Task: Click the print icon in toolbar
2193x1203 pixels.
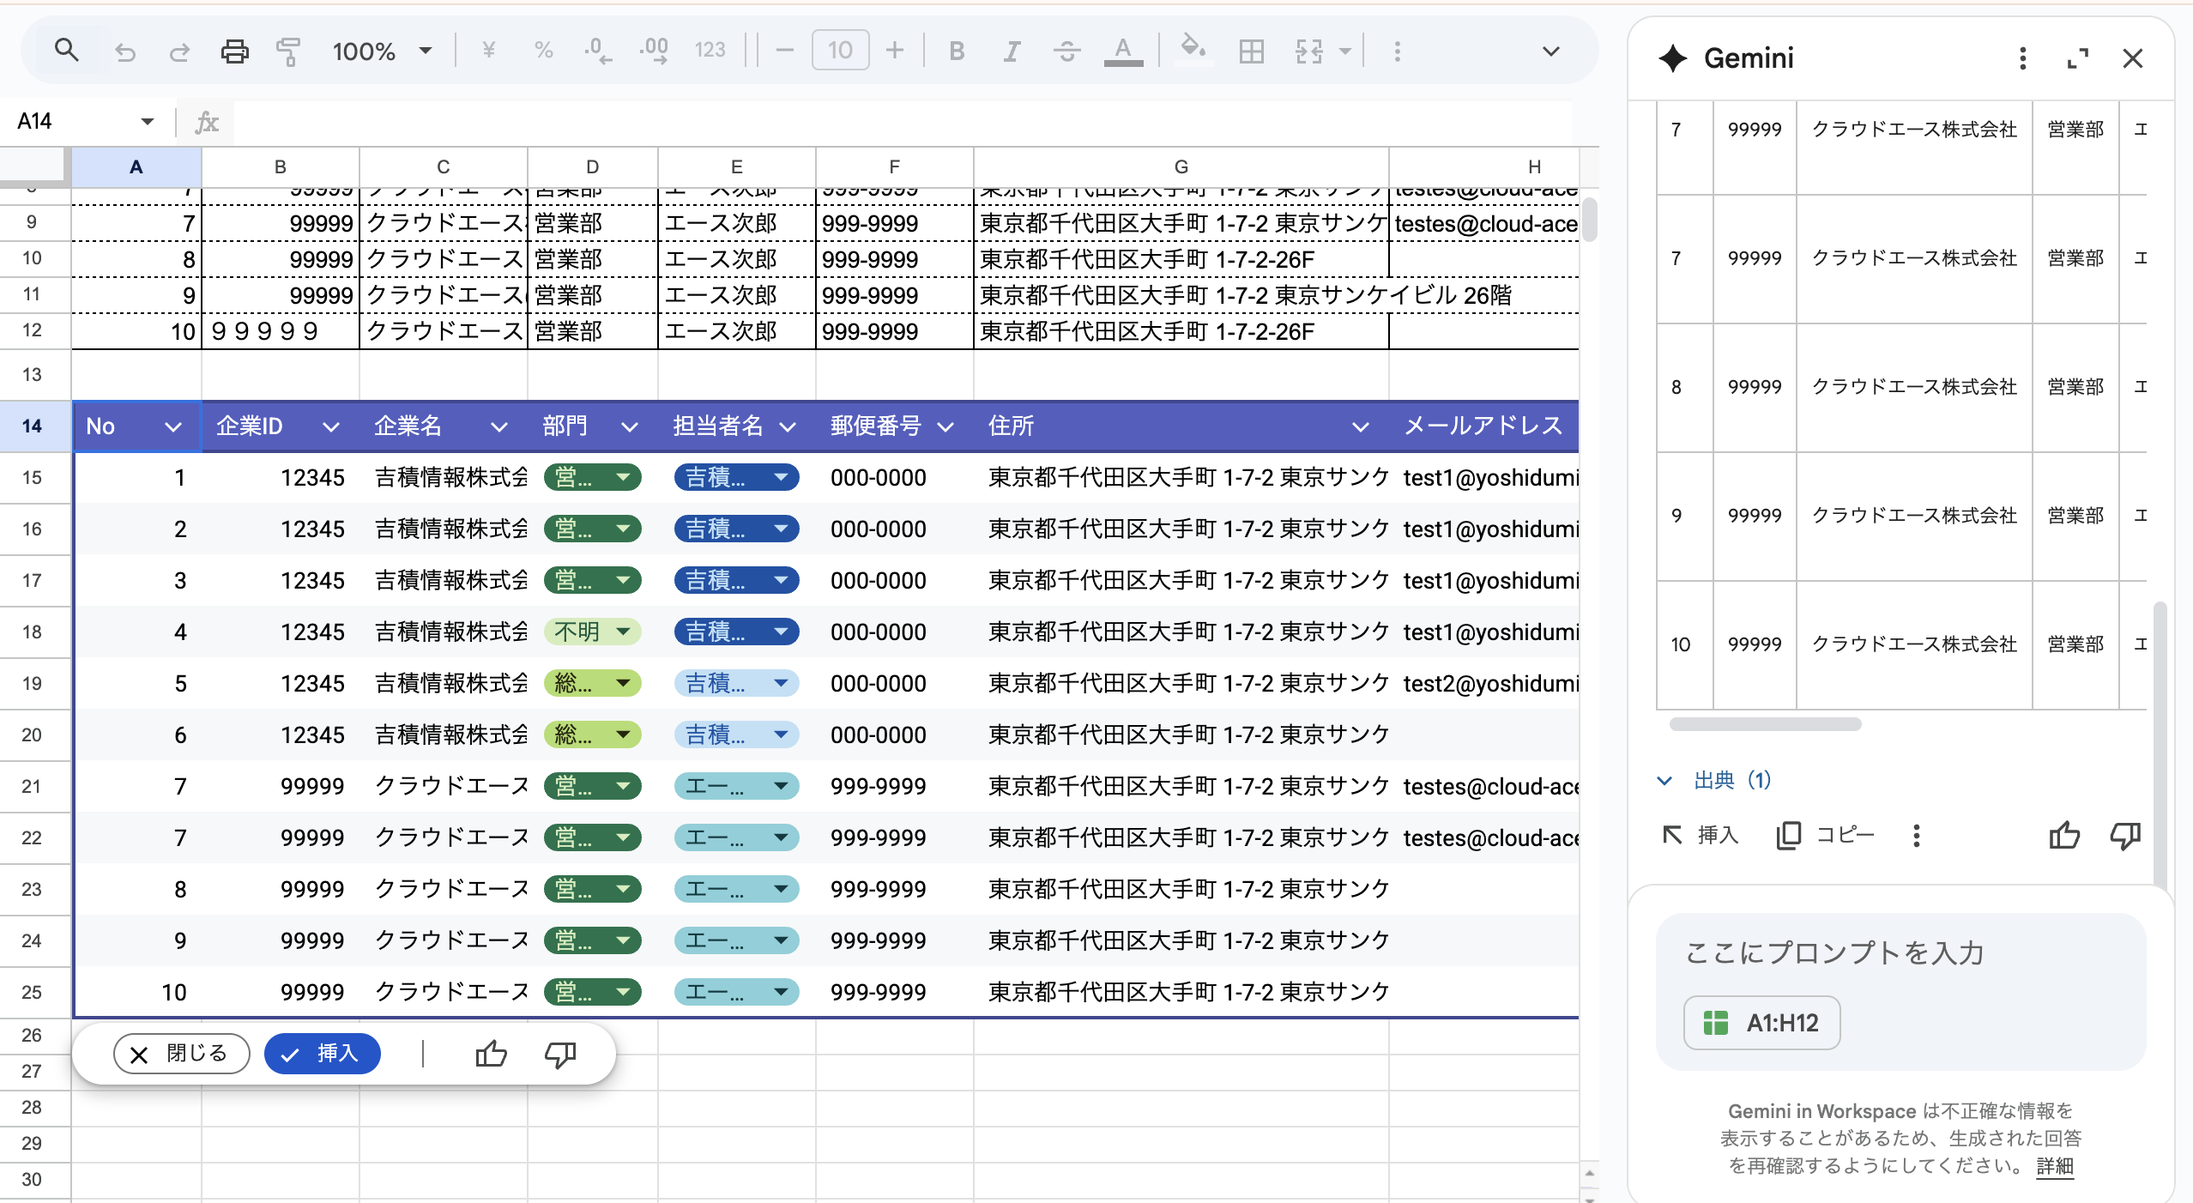Action: [x=234, y=51]
